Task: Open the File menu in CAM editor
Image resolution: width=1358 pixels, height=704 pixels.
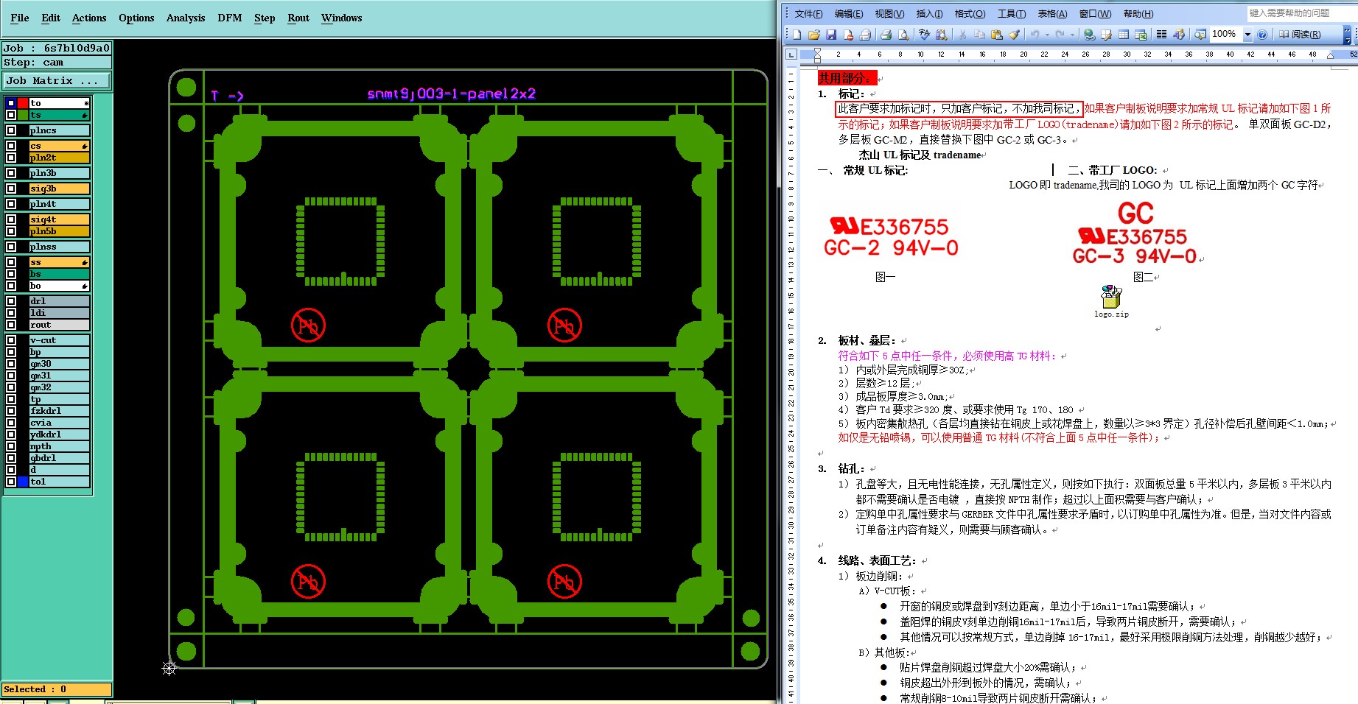Action: click(20, 18)
